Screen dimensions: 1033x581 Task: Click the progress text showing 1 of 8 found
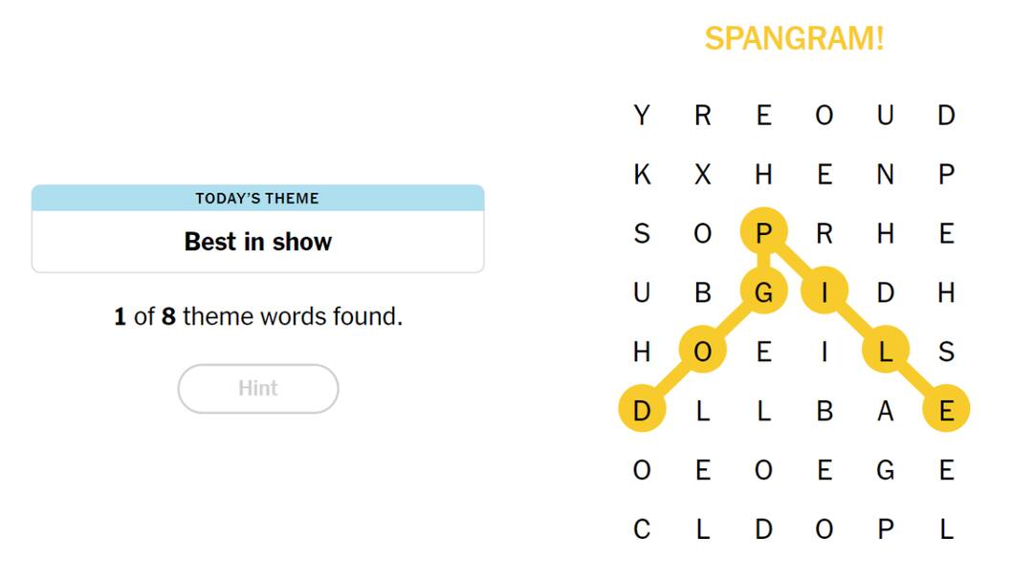pyautogui.click(x=257, y=315)
